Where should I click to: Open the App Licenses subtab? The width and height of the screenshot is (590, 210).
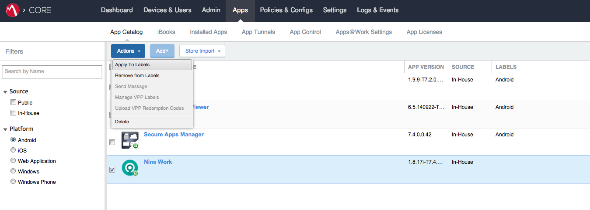pyautogui.click(x=424, y=32)
